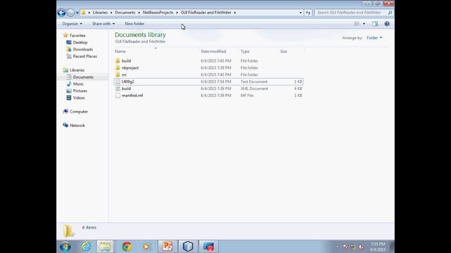Open the Arrange by Folder dropdown
Viewport: 451px width, 253px height.
[374, 38]
